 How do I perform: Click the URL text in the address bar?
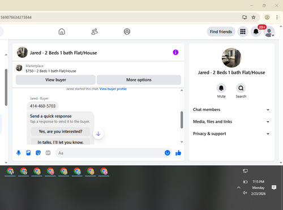tap(16, 18)
